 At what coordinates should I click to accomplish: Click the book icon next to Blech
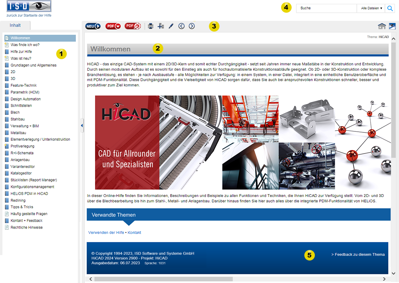coord(7,112)
